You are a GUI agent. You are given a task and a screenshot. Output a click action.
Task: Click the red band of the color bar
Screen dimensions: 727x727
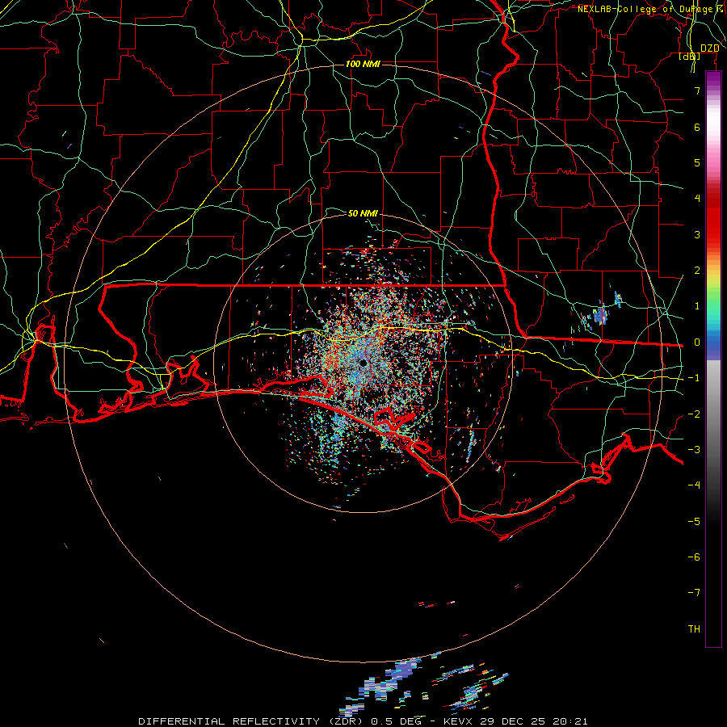click(x=713, y=218)
